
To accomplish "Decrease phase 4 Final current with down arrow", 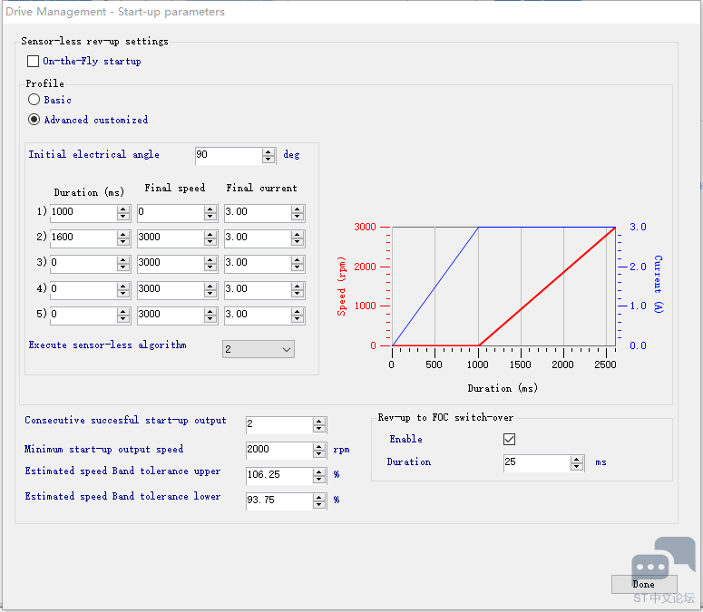I will pyautogui.click(x=298, y=293).
